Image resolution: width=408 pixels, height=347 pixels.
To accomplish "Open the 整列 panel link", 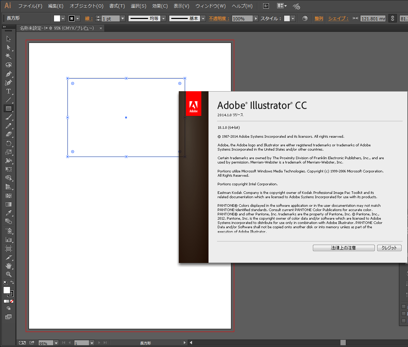I will pyautogui.click(x=319, y=19).
